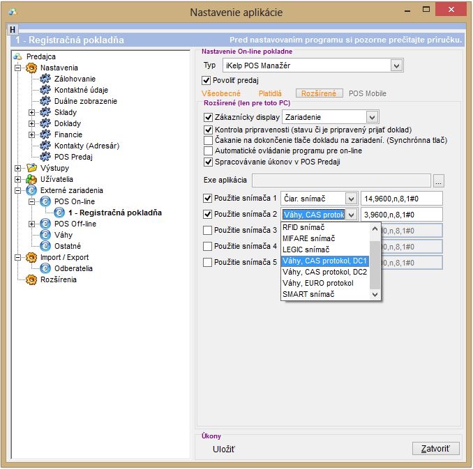Select the Kontaktné údaje gear icon
473x469 pixels.
45,90
